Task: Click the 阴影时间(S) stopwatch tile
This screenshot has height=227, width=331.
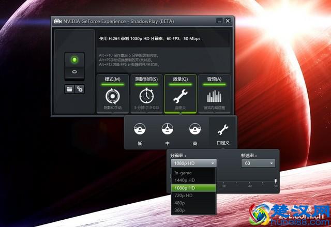Action: 146,94
